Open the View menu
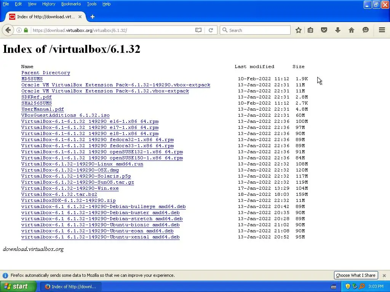Screen dimensions: 390x292 [32, 4]
